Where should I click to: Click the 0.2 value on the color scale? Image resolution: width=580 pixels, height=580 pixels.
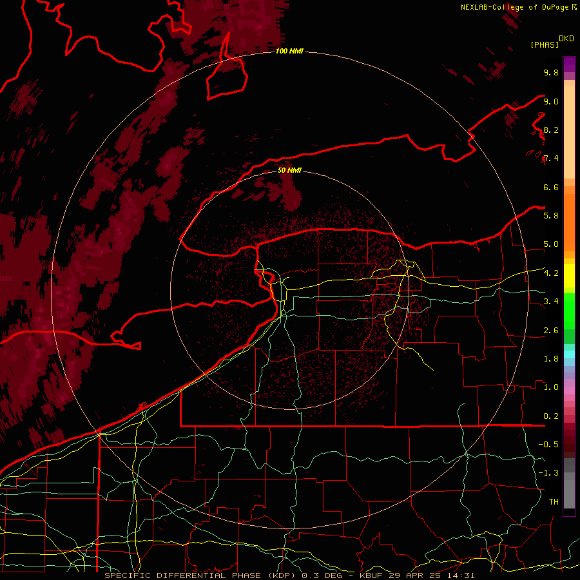pos(551,416)
